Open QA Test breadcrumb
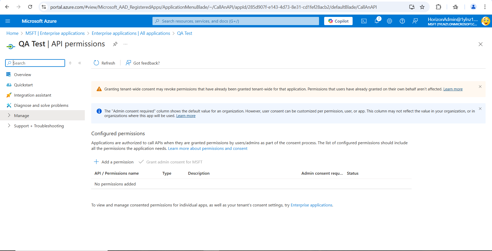Viewport: 492px width, 251px height. click(x=184, y=33)
